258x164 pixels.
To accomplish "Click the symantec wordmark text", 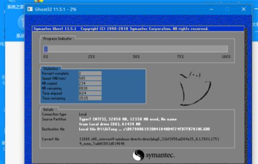I will (160, 155).
